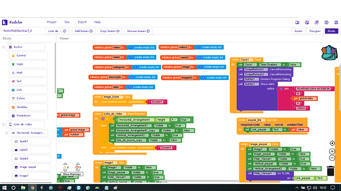The image size is (341, 191).
Task: Click the Add Screen button
Action: [x=84, y=31]
